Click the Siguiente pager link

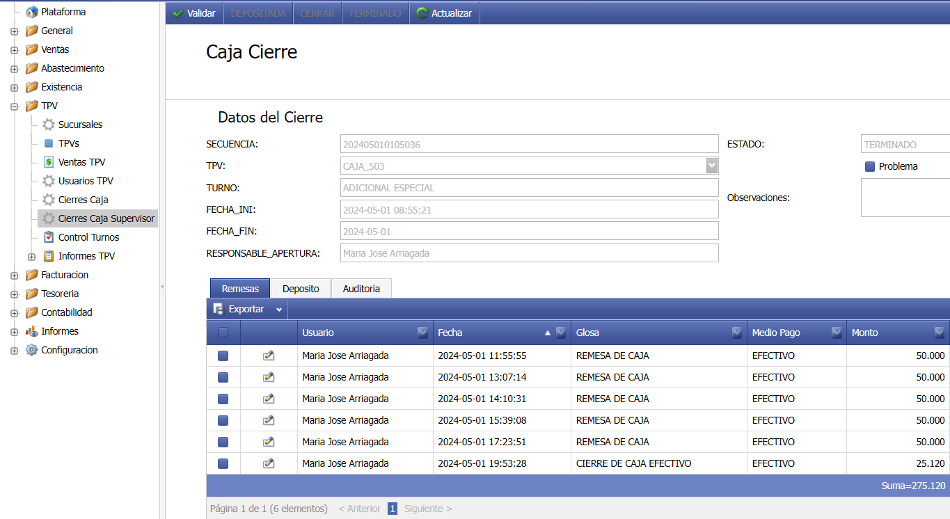click(x=428, y=509)
